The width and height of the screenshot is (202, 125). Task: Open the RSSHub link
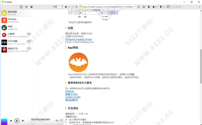70,91
